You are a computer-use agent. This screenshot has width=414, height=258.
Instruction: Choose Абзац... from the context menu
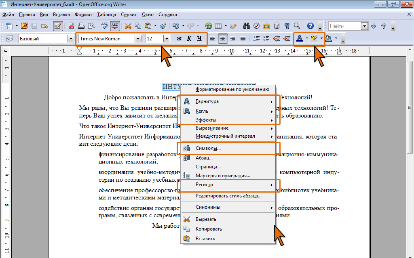pyautogui.click(x=228, y=158)
